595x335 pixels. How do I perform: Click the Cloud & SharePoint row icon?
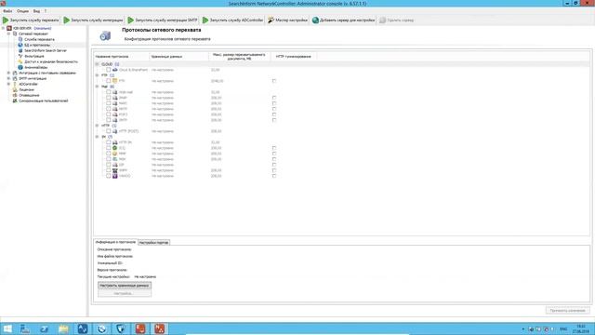[114, 70]
